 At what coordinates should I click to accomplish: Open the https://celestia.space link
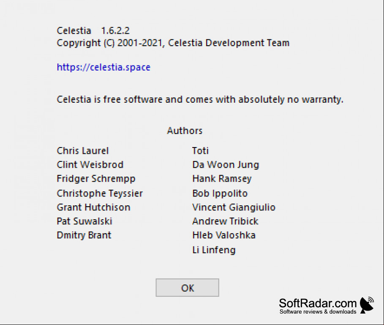pyautogui.click(x=103, y=67)
